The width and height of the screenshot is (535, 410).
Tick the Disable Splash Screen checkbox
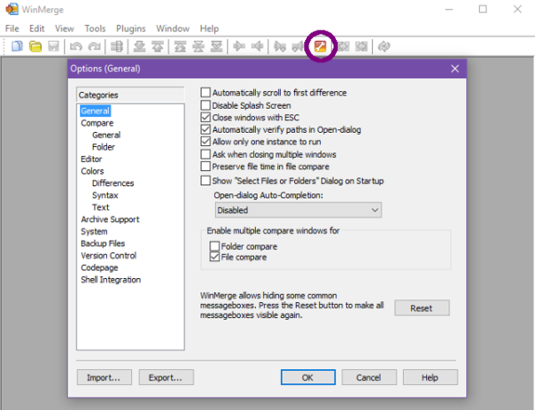[x=206, y=105]
